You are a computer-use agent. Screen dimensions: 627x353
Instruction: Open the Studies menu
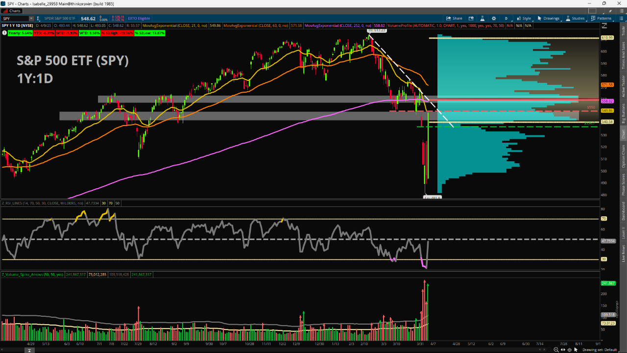pos(575,19)
